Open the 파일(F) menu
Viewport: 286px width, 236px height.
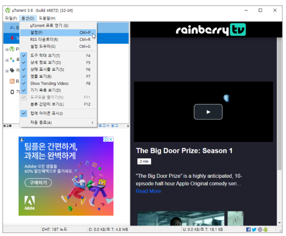[x=11, y=18]
